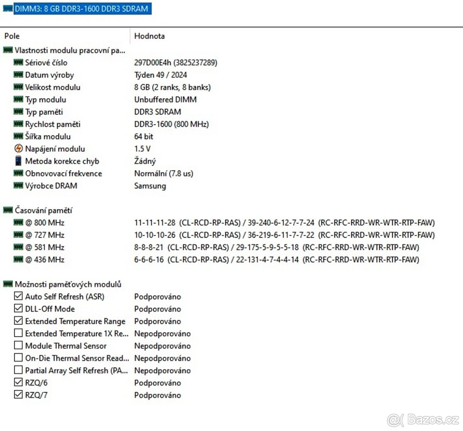Select the DIMM3: 8 GB DDR3-1600 entry
Image resolution: width=463 pixels, height=431 pixels.
(x=81, y=8)
